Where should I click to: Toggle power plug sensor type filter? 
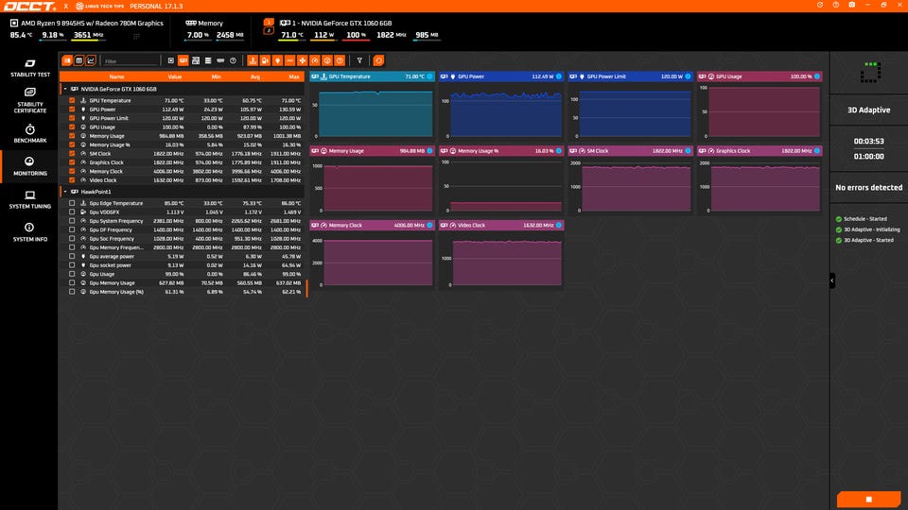click(x=277, y=60)
